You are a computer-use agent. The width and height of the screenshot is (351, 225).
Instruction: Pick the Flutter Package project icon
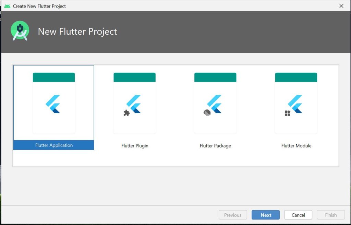click(x=215, y=103)
